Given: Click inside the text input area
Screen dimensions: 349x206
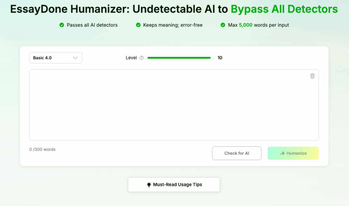Looking at the screenshot, I should tap(174, 105).
